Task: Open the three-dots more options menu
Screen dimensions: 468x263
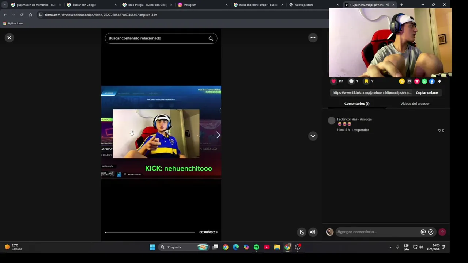Action: [313, 38]
